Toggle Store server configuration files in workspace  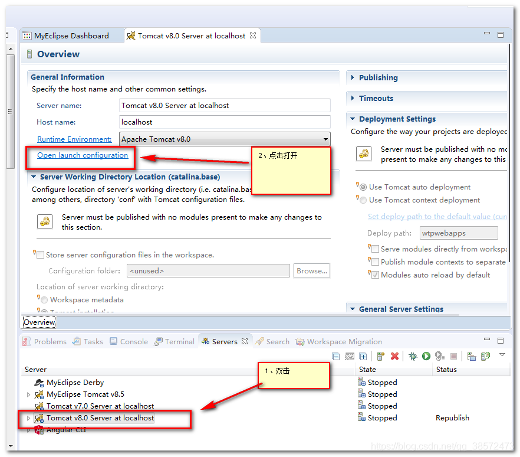[x=41, y=255]
